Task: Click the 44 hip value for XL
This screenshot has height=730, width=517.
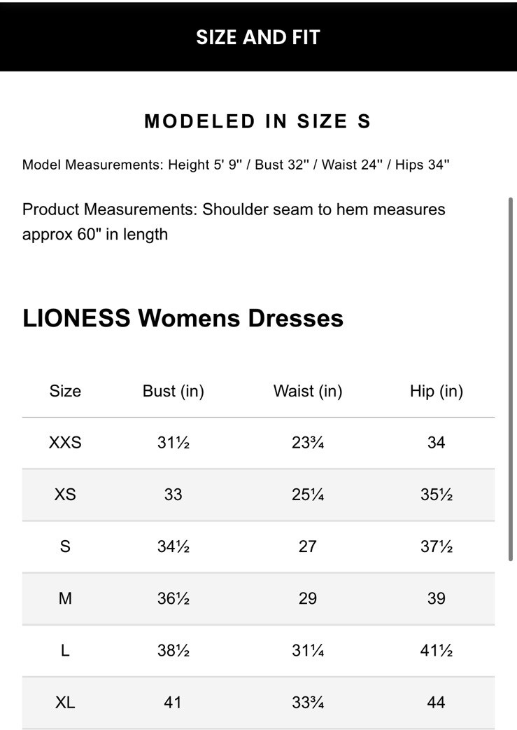Action: (x=436, y=702)
